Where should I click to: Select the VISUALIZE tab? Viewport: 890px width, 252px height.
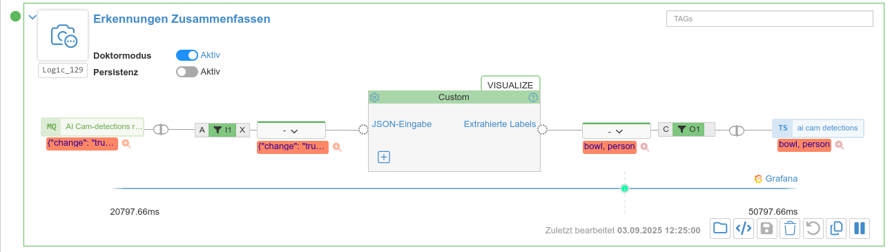coord(510,84)
